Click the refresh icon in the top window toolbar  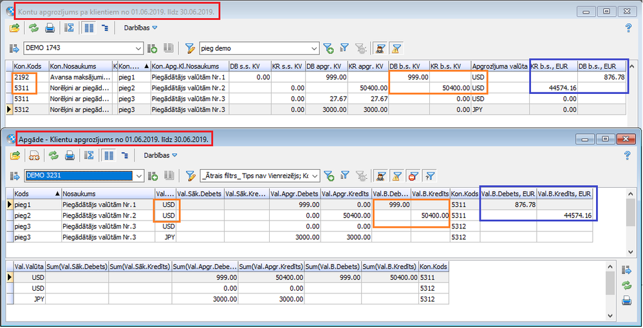[x=33, y=28]
